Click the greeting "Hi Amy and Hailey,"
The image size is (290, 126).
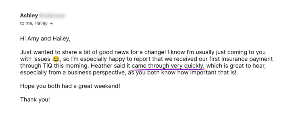pyautogui.click(x=45, y=39)
